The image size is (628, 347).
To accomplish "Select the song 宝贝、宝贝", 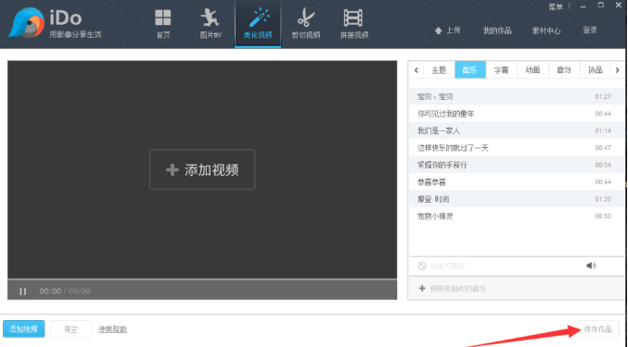I will tap(517, 96).
